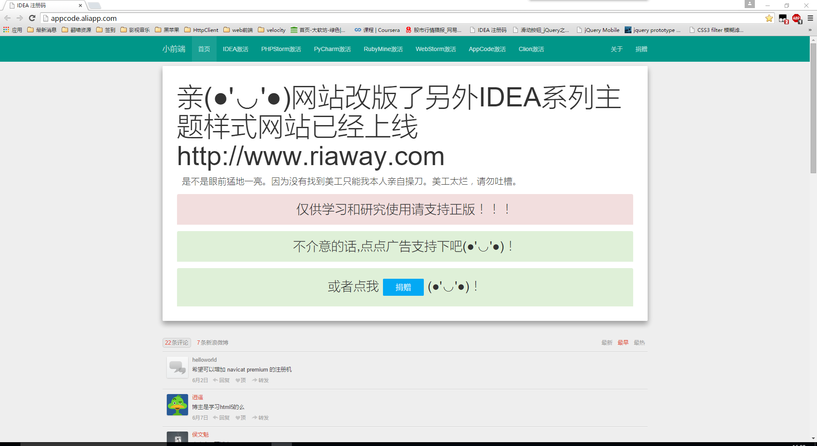This screenshot has height=446, width=817.
Task: Reply to 逍遥's comment
Action: [221, 418]
